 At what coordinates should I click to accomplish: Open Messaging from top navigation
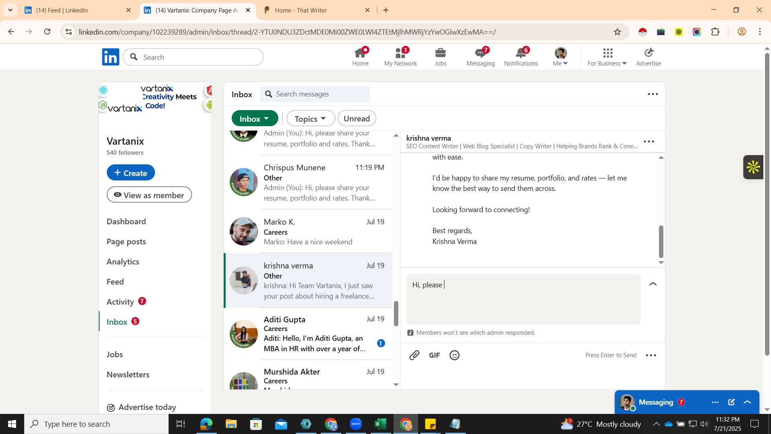[x=481, y=57]
